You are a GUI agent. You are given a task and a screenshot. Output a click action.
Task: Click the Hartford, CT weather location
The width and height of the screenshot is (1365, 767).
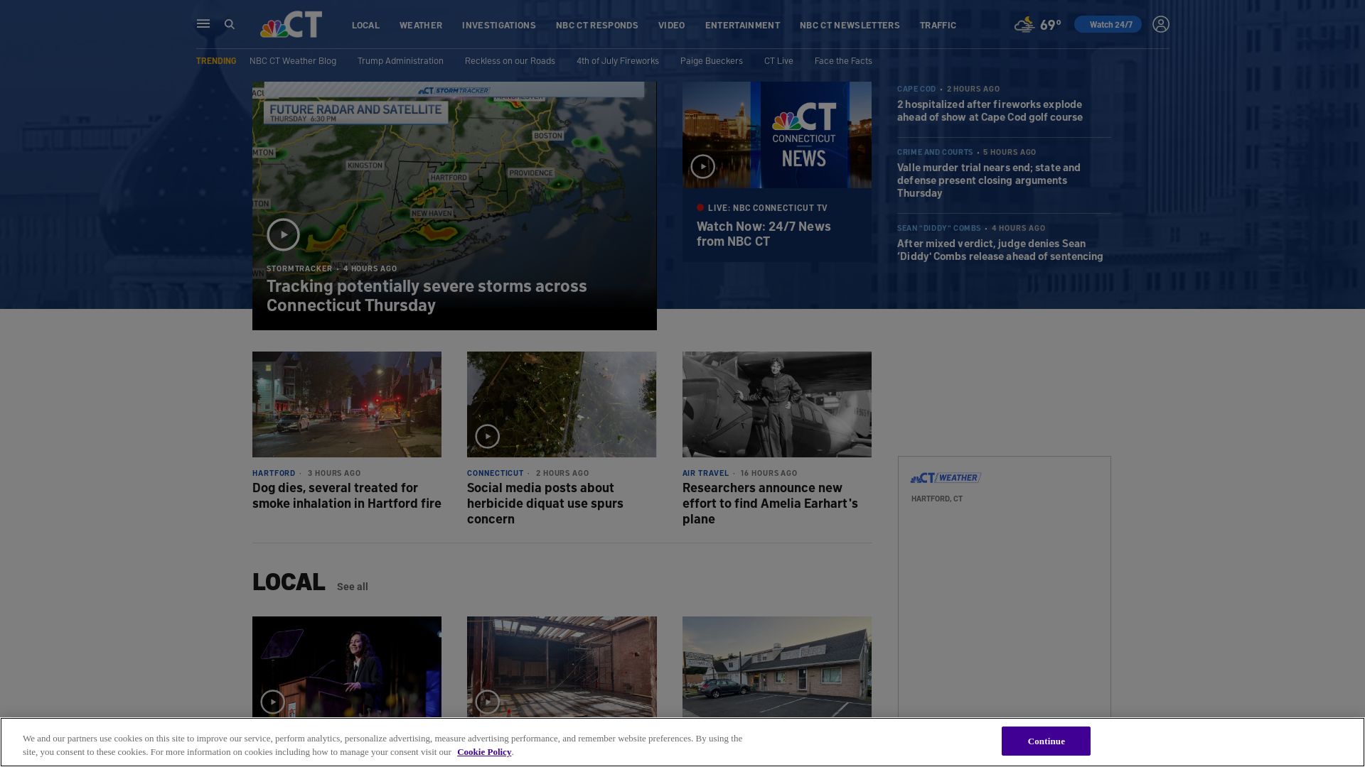pos(936,499)
